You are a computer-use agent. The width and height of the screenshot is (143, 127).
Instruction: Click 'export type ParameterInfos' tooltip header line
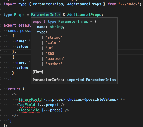(x=65, y=22)
